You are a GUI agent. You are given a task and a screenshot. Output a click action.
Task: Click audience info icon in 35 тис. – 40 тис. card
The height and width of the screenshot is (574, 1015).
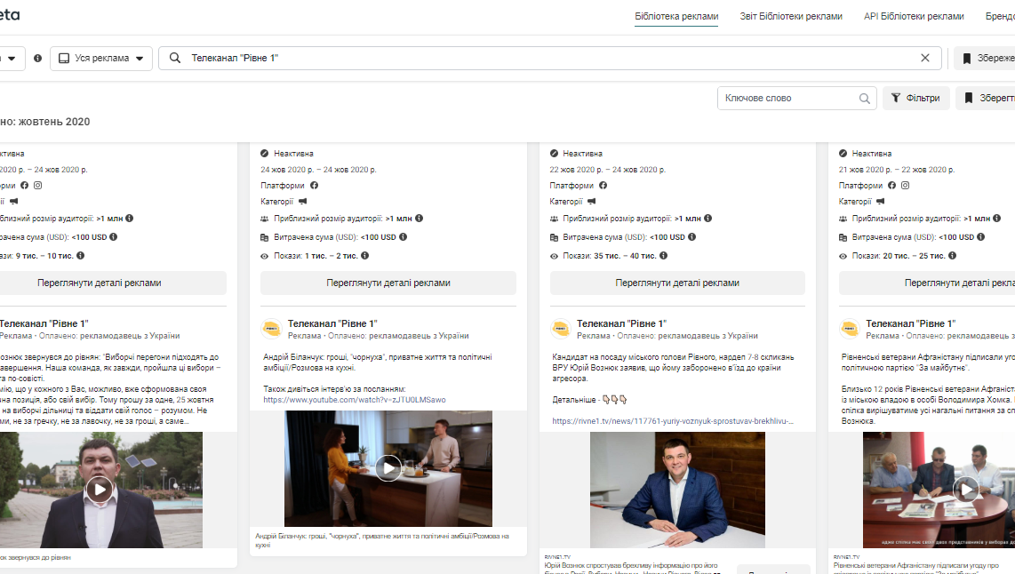(x=707, y=219)
